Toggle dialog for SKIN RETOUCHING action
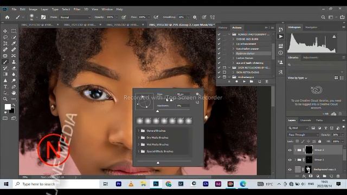This screenshot has width=347, height=195. pyautogui.click(x=224, y=72)
